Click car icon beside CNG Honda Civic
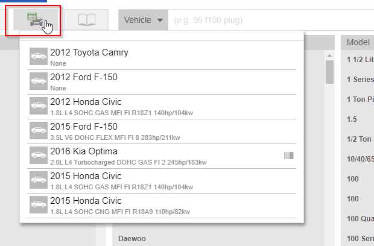Screen dimensions: 374x246 (38, 205)
